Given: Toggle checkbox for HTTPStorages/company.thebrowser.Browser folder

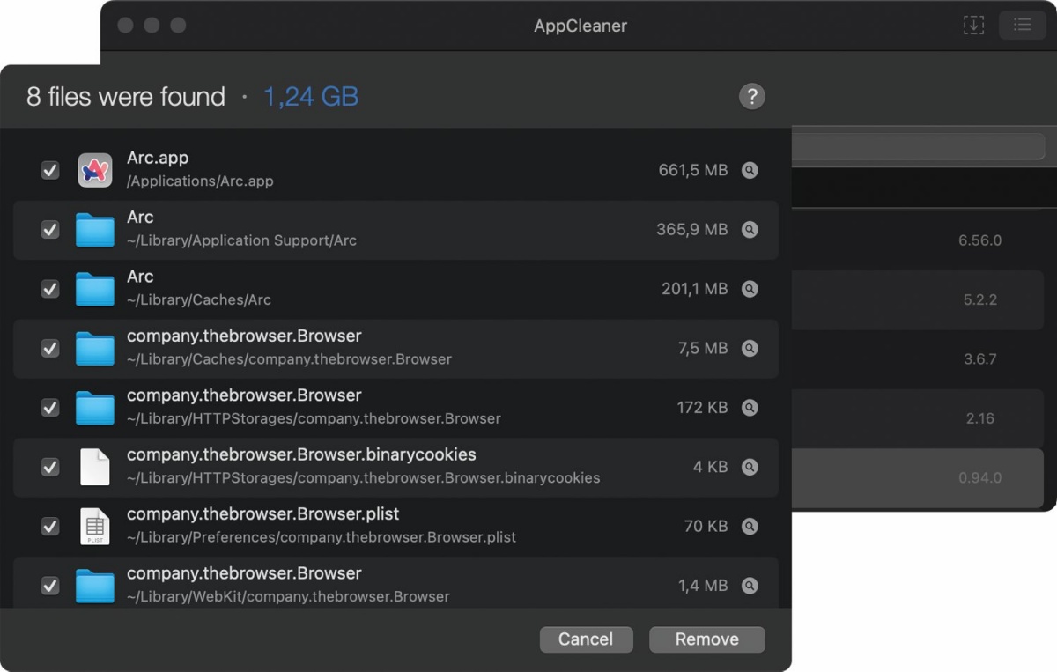Looking at the screenshot, I should pyautogui.click(x=50, y=408).
